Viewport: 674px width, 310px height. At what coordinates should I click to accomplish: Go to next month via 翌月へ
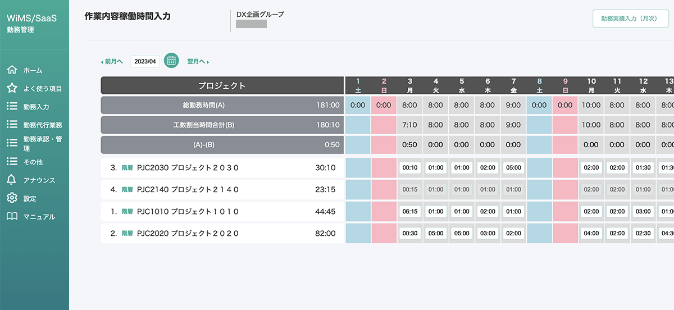click(x=198, y=61)
